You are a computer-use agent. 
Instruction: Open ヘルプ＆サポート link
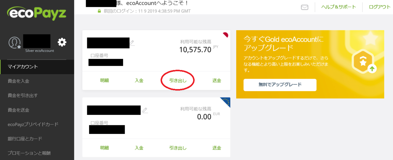point(339,7)
